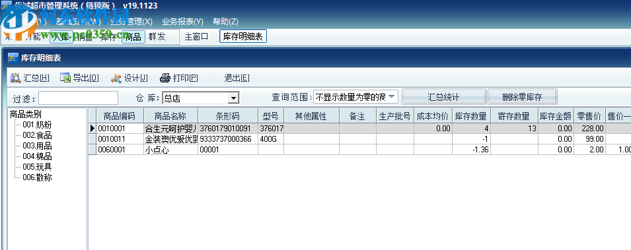Open the 帮助(Z) menu
This screenshot has width=631, height=250.
[x=225, y=21]
